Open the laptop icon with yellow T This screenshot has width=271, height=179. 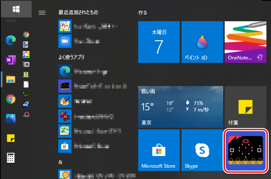point(26,75)
